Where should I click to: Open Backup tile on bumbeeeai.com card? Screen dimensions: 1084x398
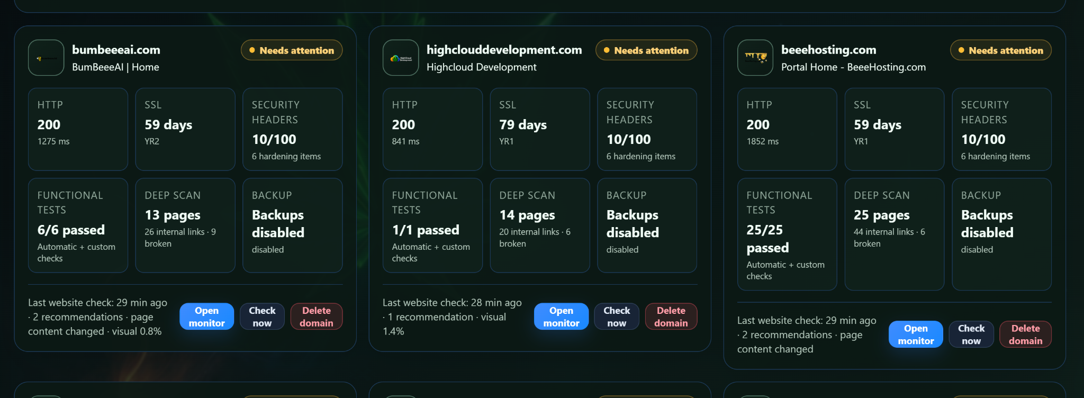(293, 225)
